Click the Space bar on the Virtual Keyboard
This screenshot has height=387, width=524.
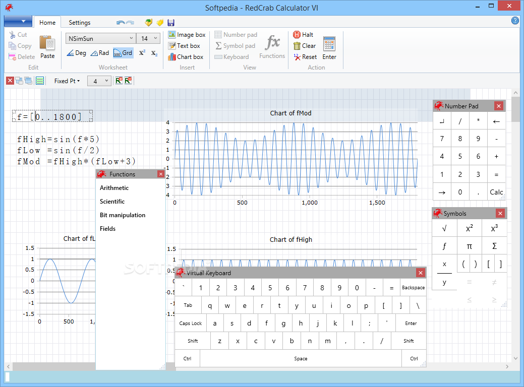pyautogui.click(x=301, y=359)
